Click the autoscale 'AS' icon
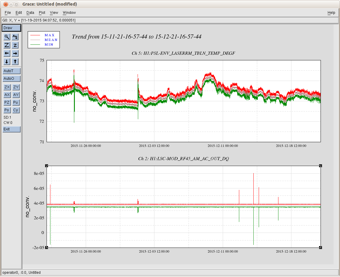Viewport: 340px width, 277px height. 15,37
